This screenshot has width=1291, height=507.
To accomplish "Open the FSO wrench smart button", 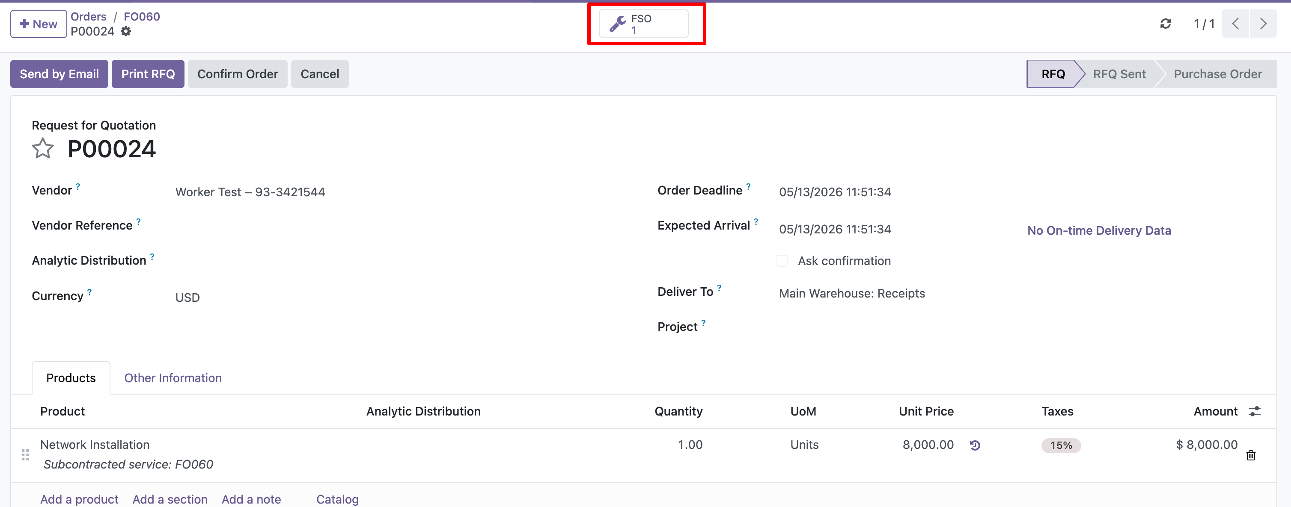I will pos(643,24).
